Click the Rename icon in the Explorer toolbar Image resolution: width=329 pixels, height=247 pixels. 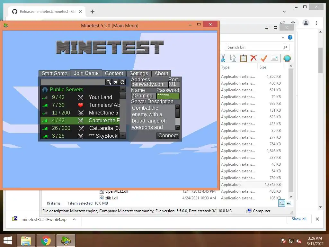tap(274, 58)
